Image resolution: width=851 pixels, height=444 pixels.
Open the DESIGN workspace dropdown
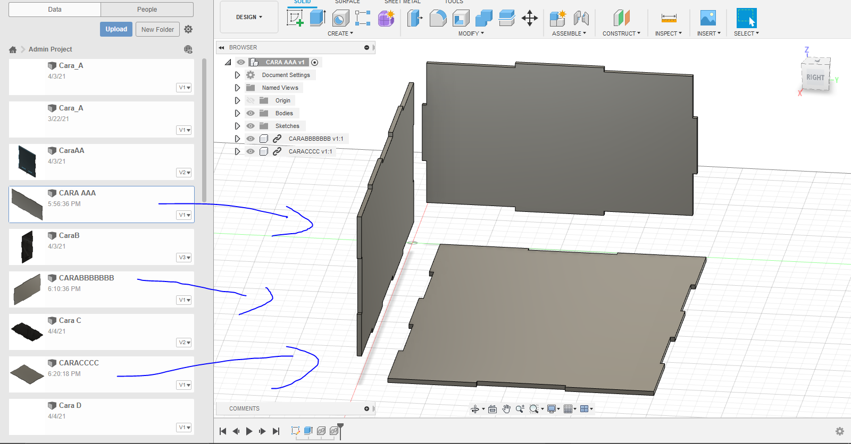pos(249,17)
